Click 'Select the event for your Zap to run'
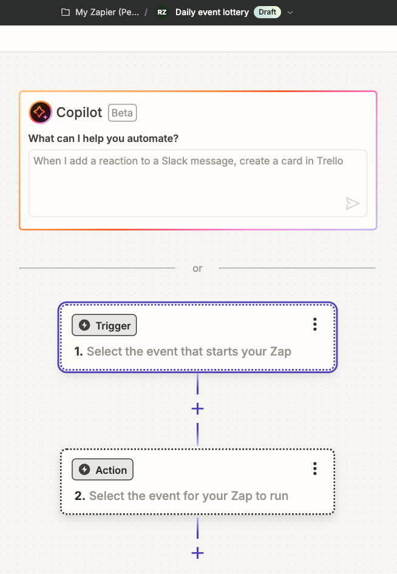Viewport: 397px width, 574px height. [x=188, y=496]
